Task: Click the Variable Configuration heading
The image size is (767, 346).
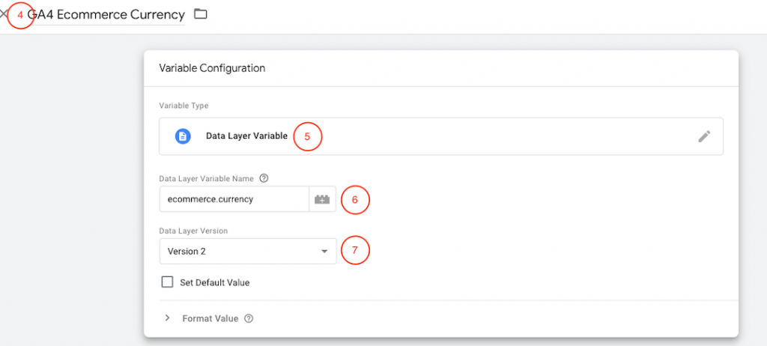Action: 212,68
